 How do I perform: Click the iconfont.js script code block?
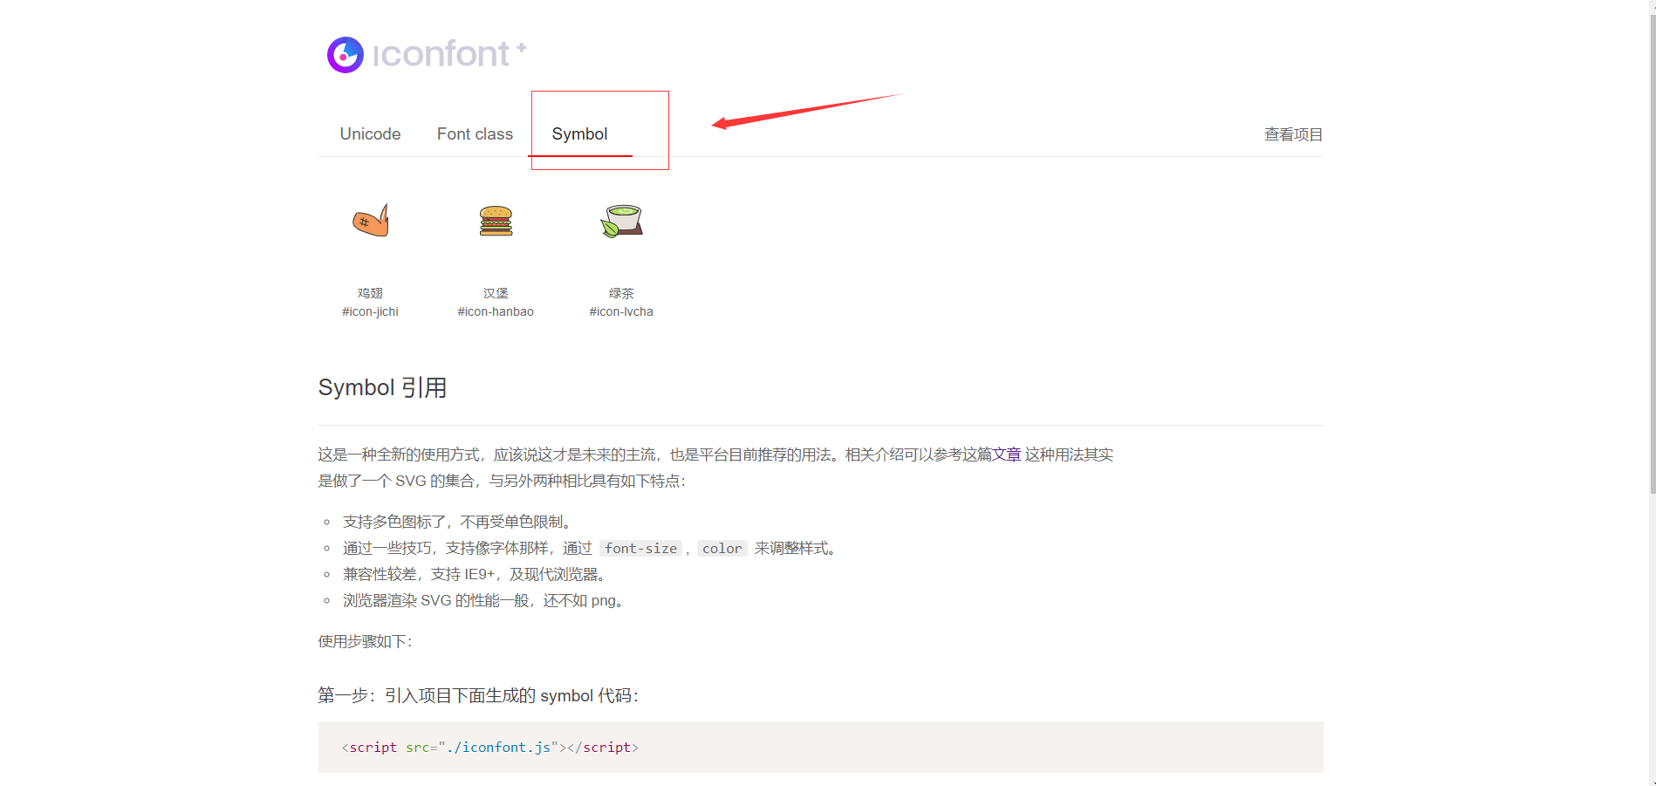[x=820, y=747]
